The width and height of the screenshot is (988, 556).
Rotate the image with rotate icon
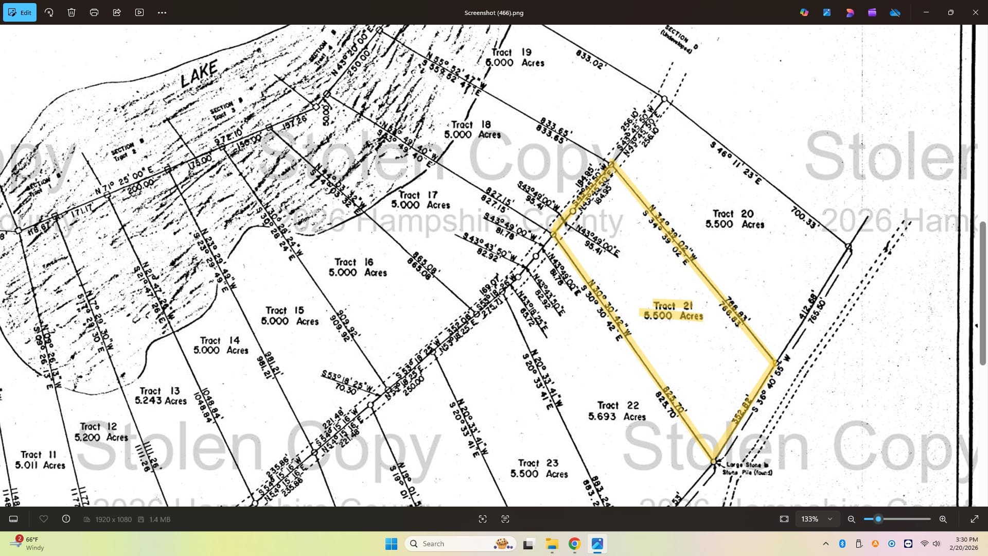pyautogui.click(x=49, y=12)
